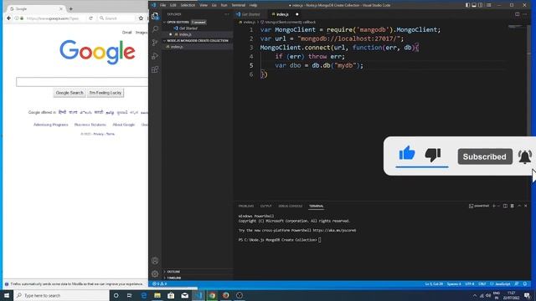
Task: Open editor More Actions ellipsis
Action: 525,14
